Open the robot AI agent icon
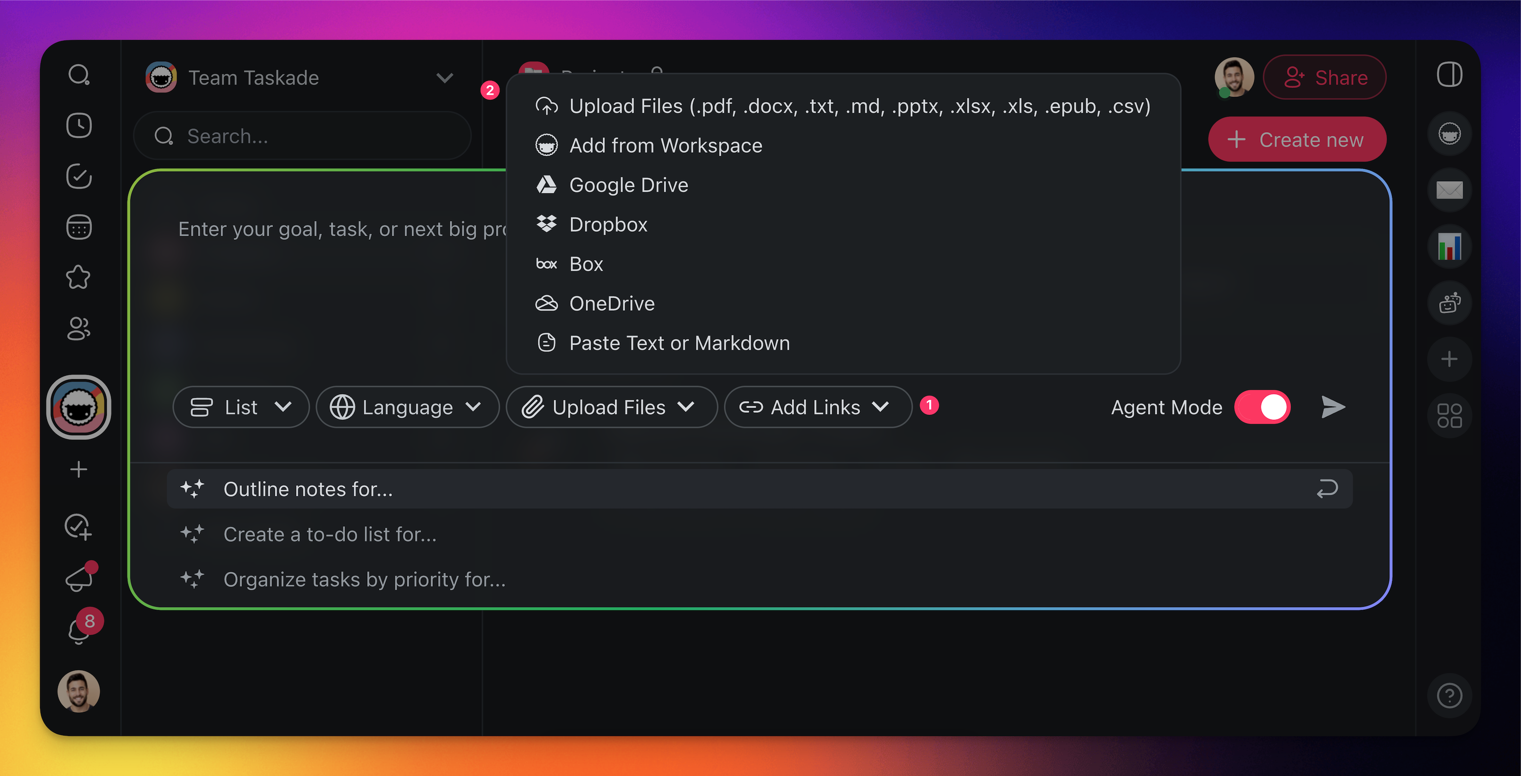Viewport: 1521px width, 776px height. (x=1449, y=303)
